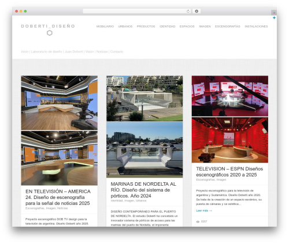Open Laboratorio de diseño link
289x244 pixels.
tap(46, 51)
